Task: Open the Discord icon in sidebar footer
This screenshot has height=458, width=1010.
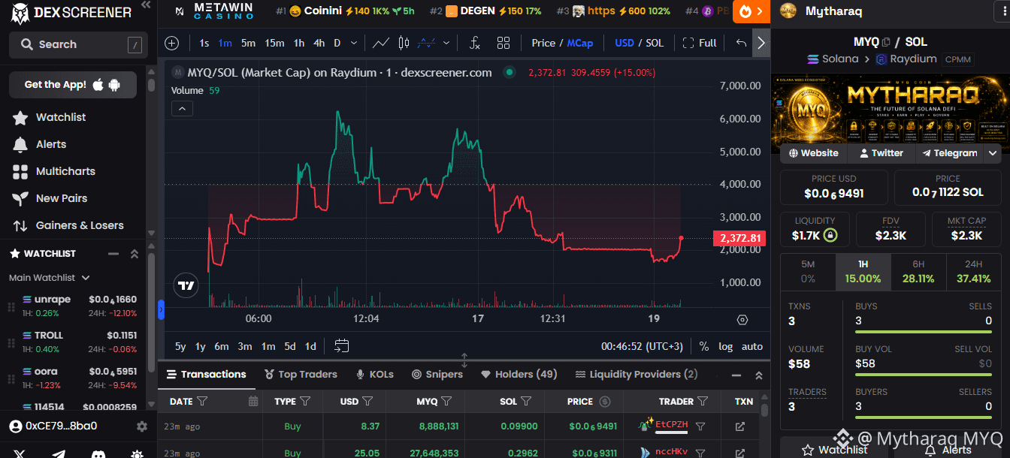Action: (x=98, y=454)
